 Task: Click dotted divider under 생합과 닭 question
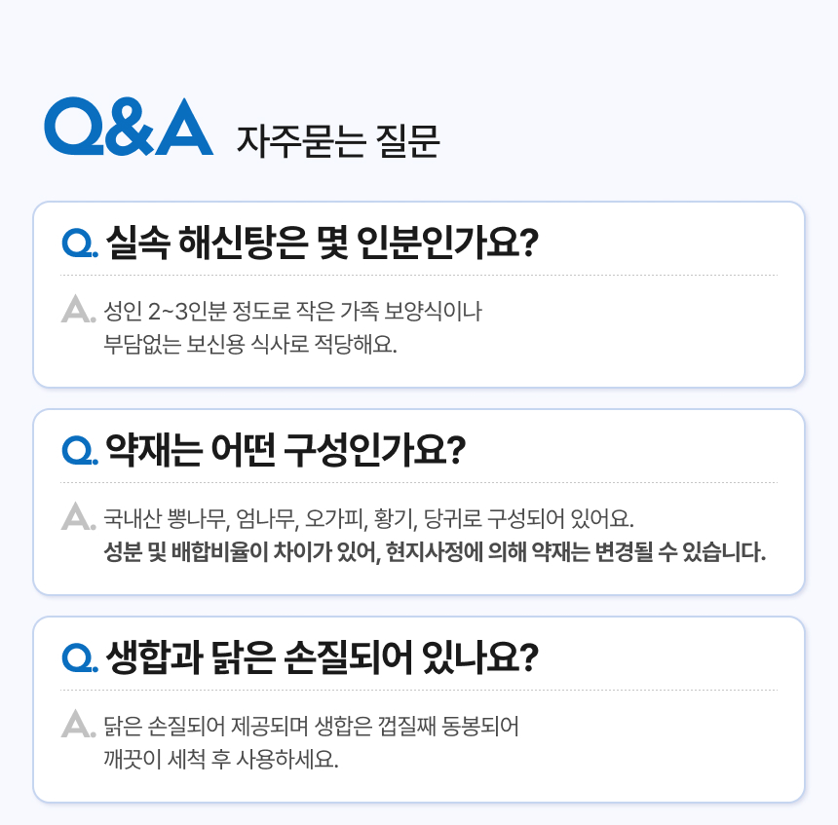(419, 691)
